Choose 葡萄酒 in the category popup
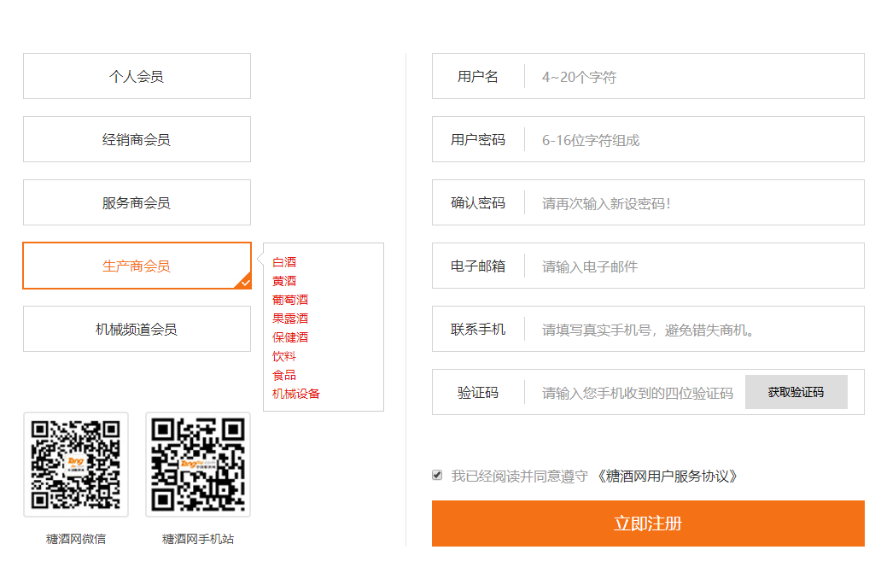This screenshot has width=881, height=579. [290, 300]
